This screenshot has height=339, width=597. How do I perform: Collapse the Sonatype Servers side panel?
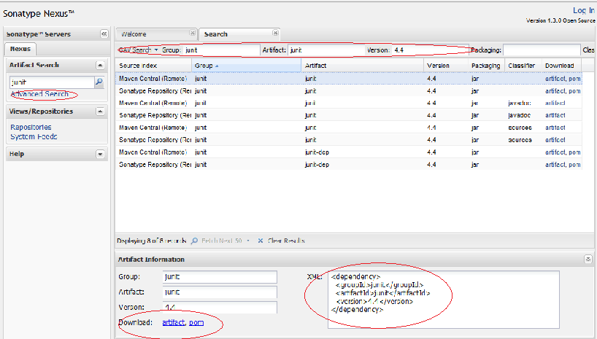(x=104, y=34)
